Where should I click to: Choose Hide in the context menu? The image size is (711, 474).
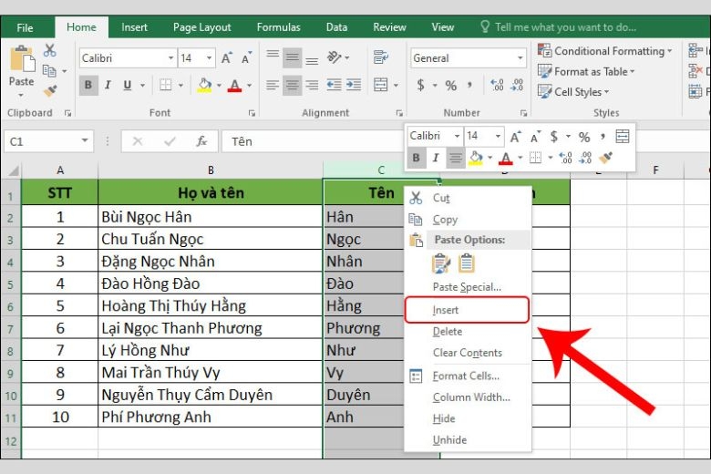(x=467, y=418)
